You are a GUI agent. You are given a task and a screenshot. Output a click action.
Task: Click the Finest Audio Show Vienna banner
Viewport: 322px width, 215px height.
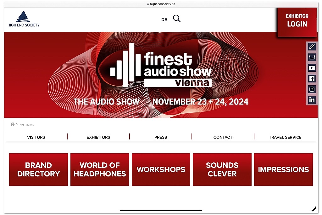pos(161,75)
